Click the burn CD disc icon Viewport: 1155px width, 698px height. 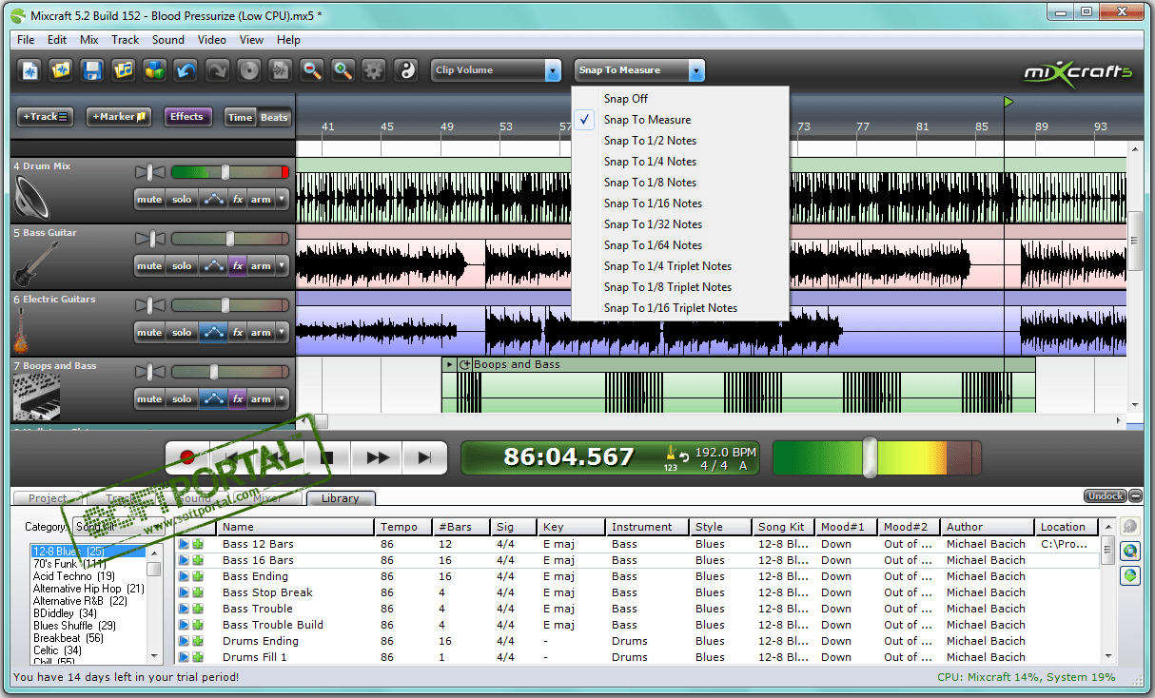248,70
